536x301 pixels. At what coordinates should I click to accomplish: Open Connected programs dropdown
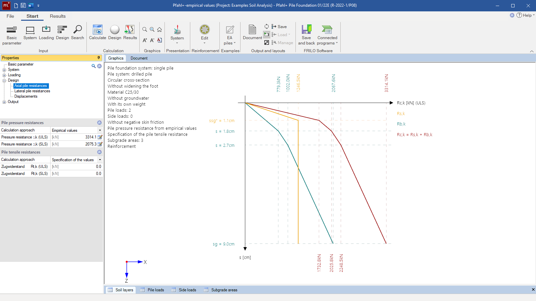tap(337, 43)
